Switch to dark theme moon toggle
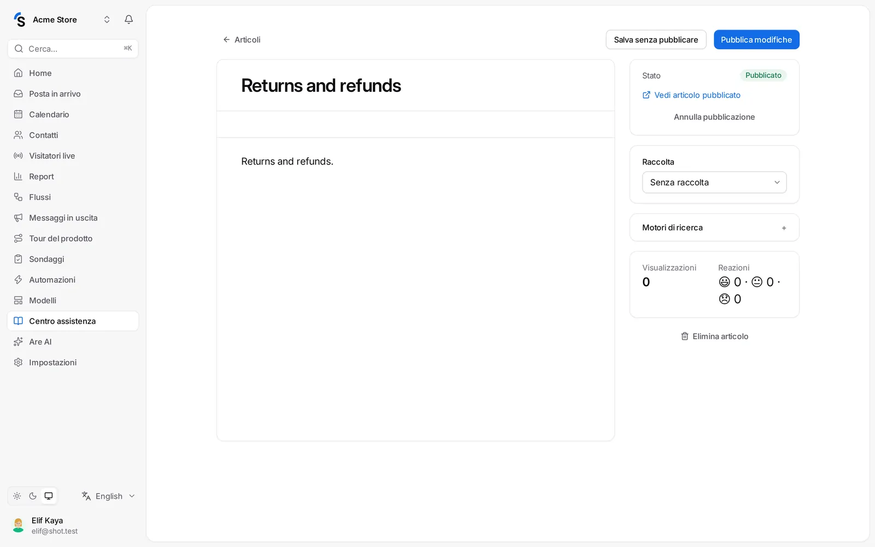875x547 pixels. (x=33, y=496)
